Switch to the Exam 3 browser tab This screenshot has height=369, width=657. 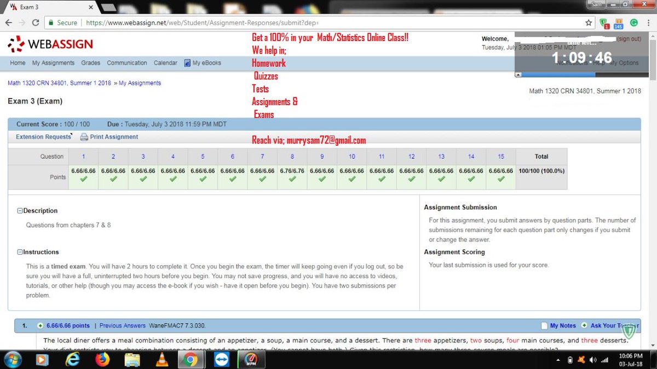click(49, 7)
